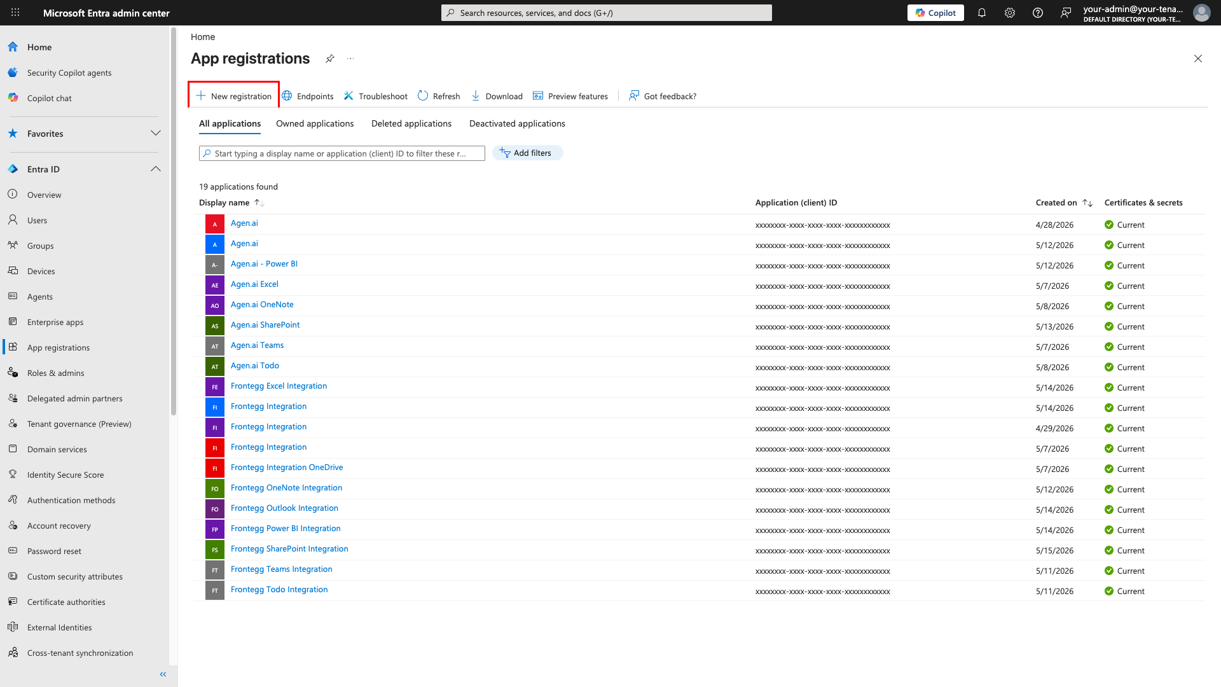The height and width of the screenshot is (687, 1221).
Task: Open Frontegg Integration OneDrive application
Action: pos(287,468)
